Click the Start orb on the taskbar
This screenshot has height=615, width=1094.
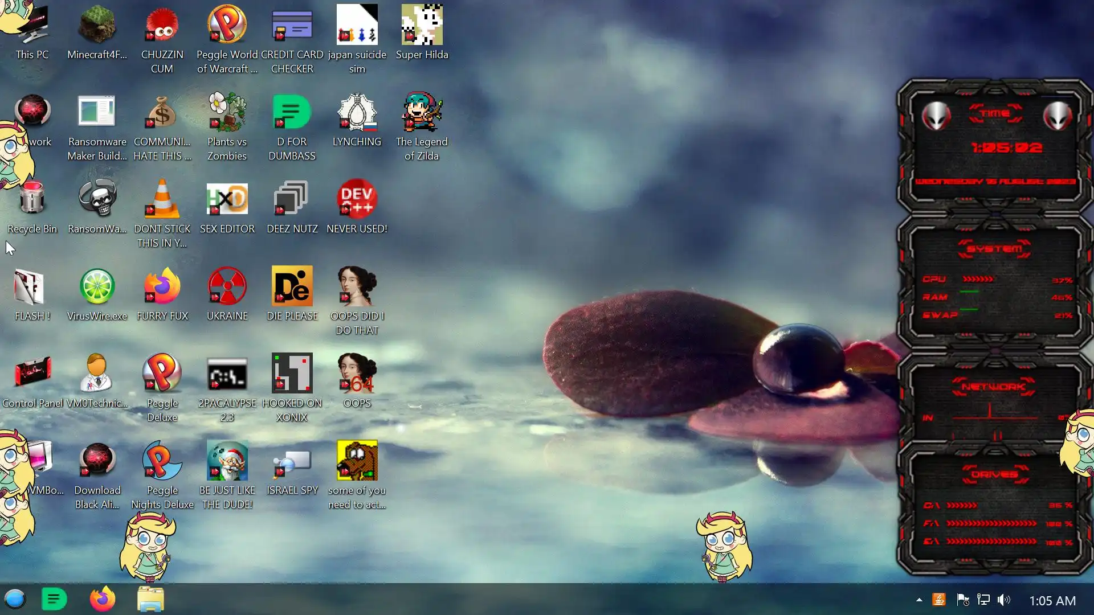tap(15, 600)
